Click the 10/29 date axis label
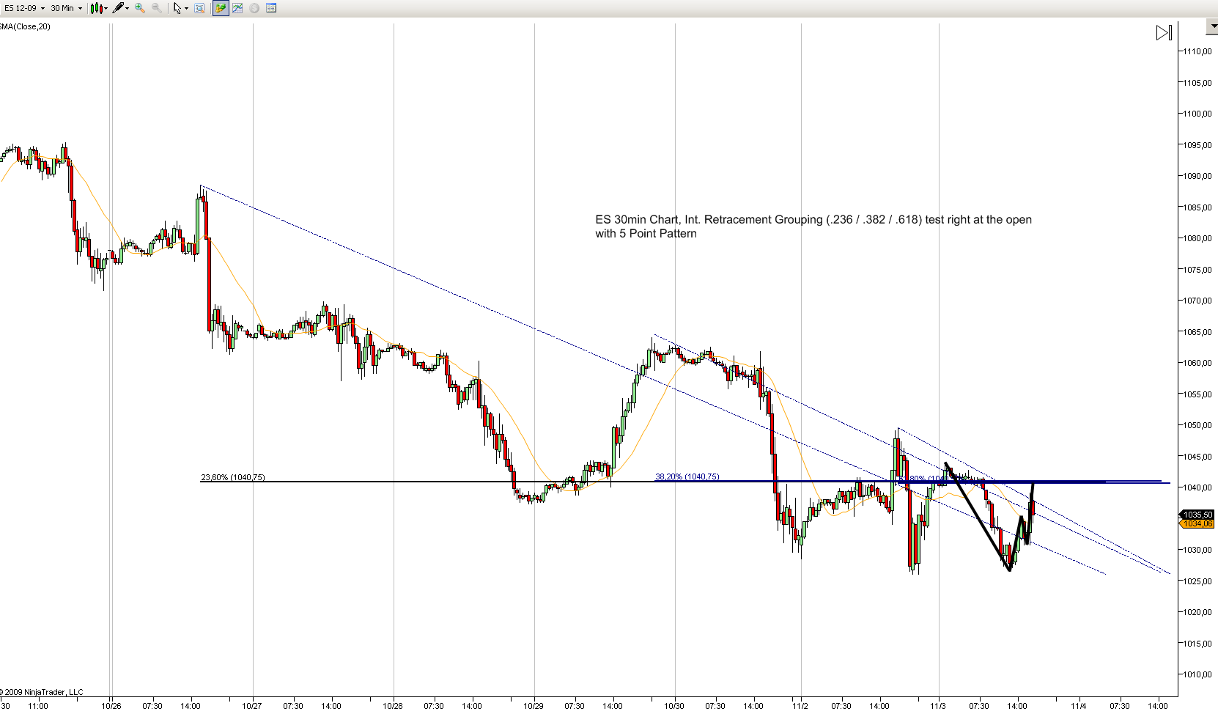The width and height of the screenshot is (1218, 714). 534,706
